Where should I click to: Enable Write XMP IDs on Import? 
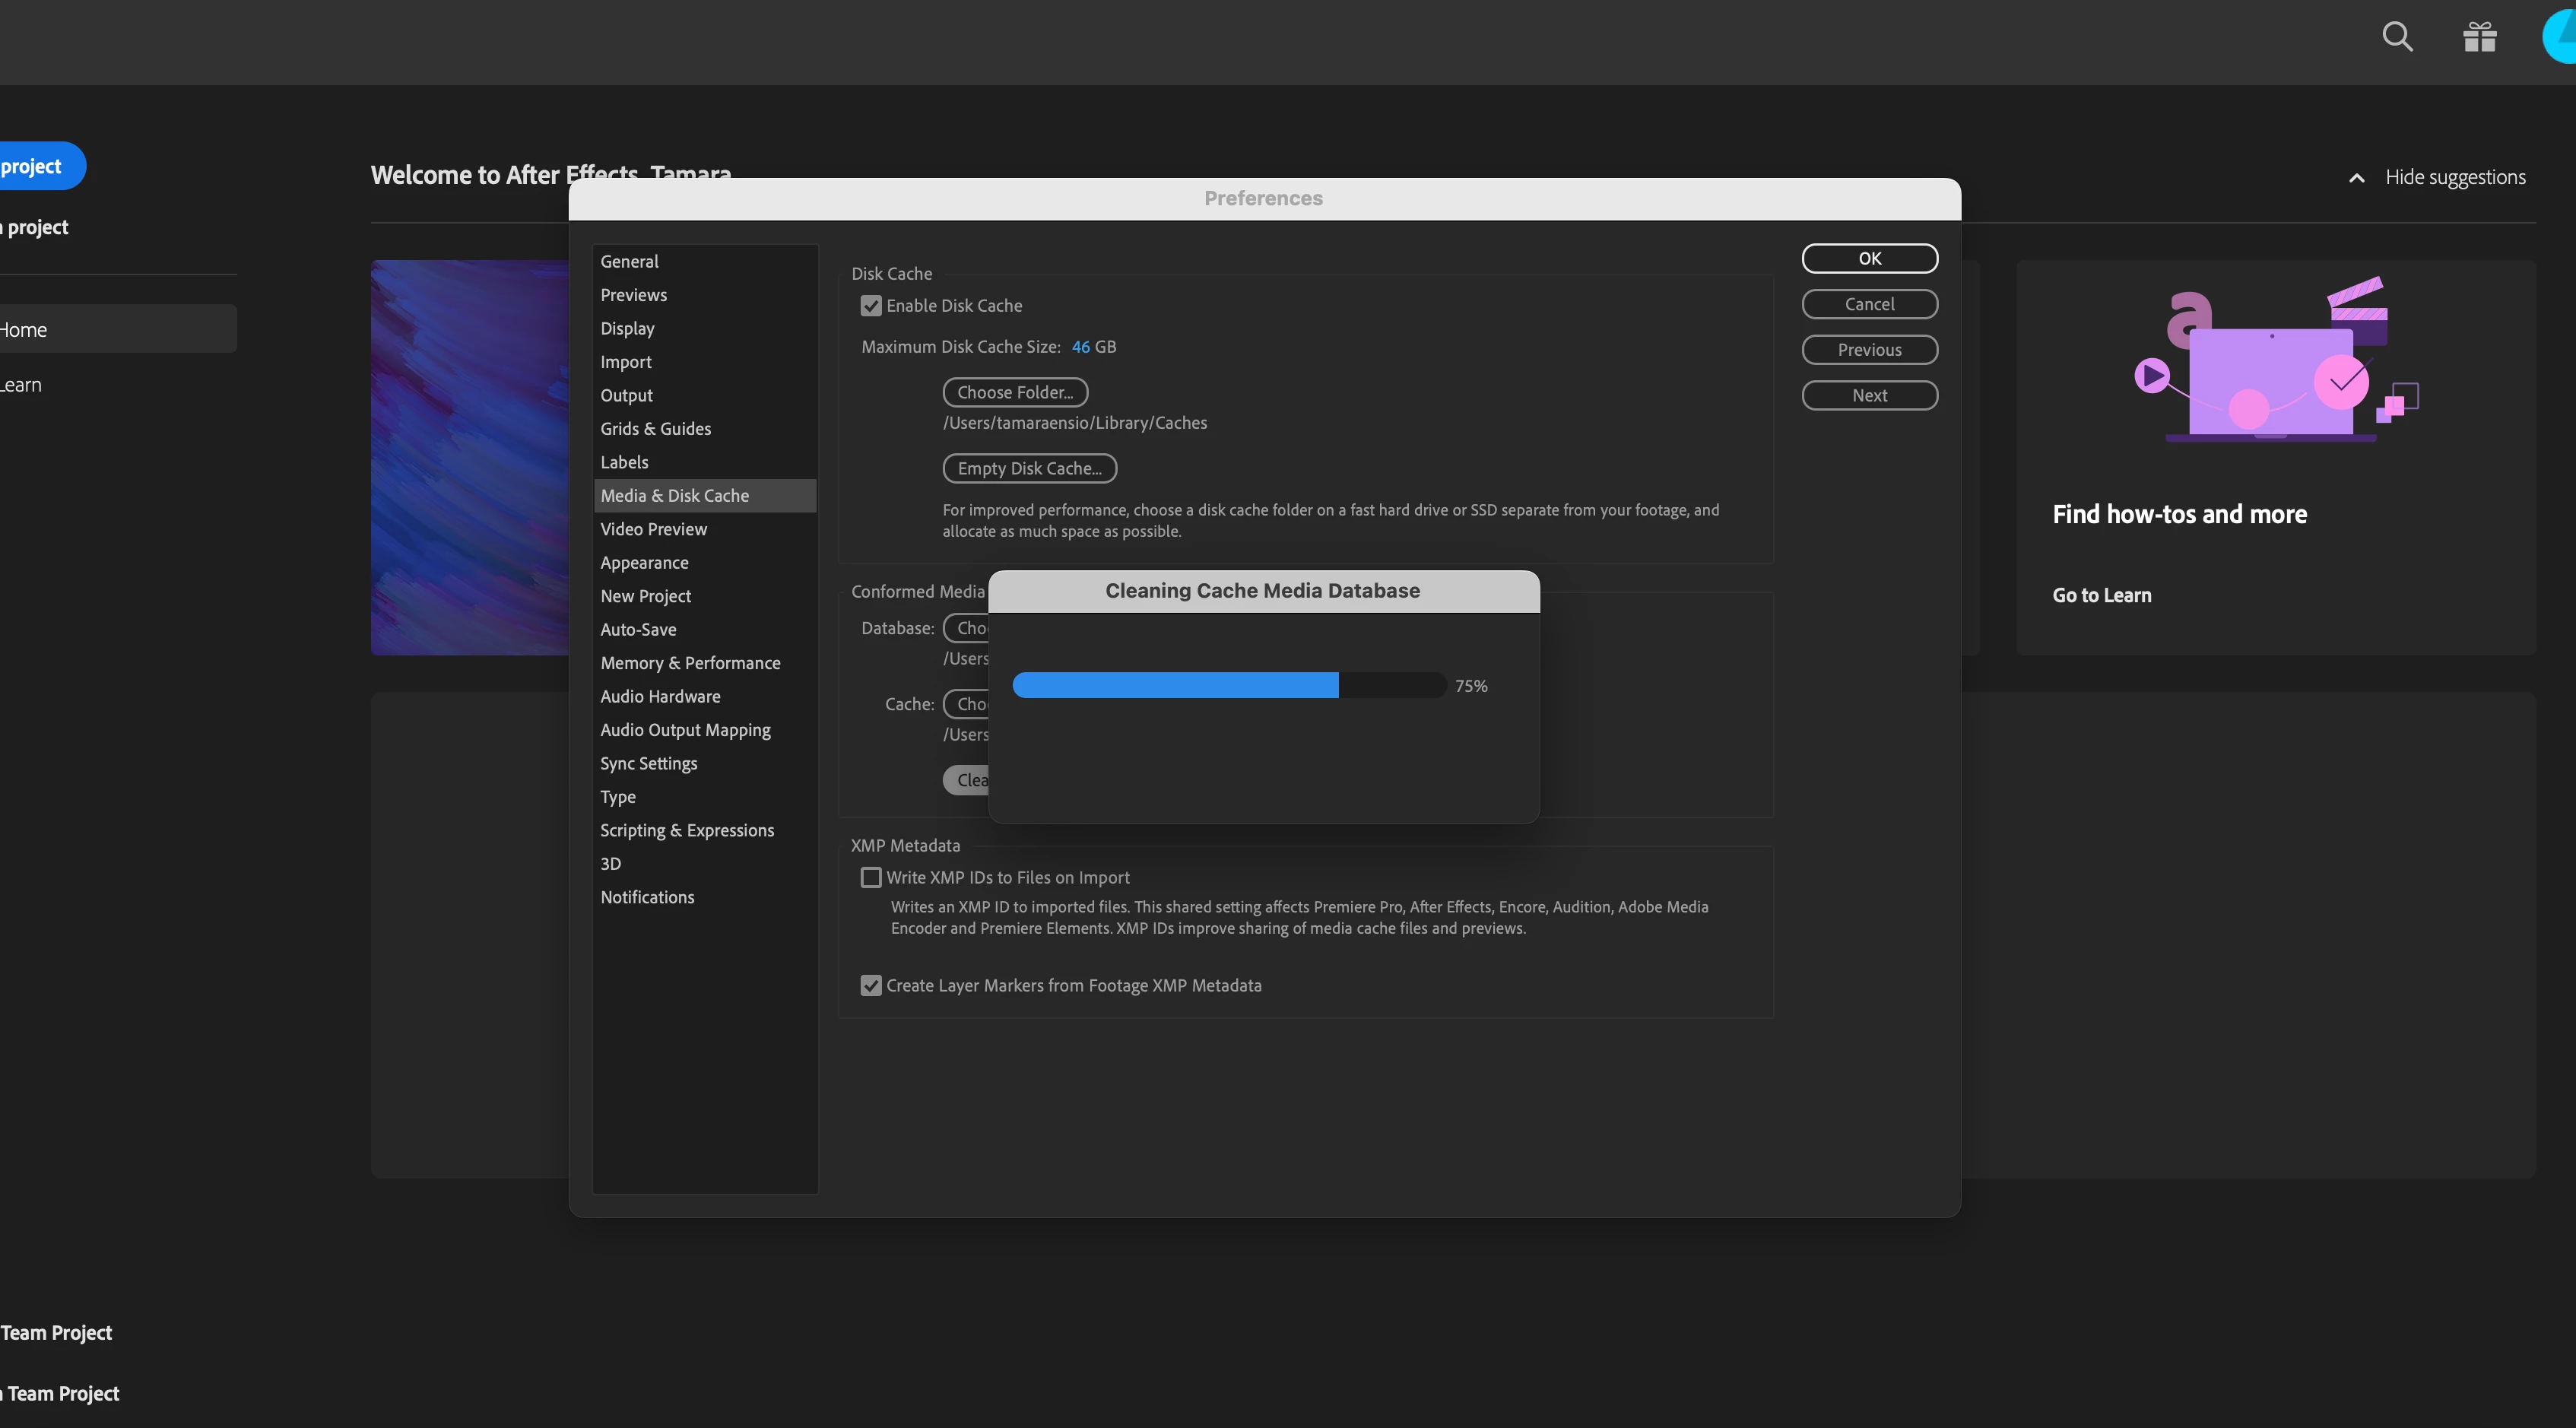(x=871, y=878)
